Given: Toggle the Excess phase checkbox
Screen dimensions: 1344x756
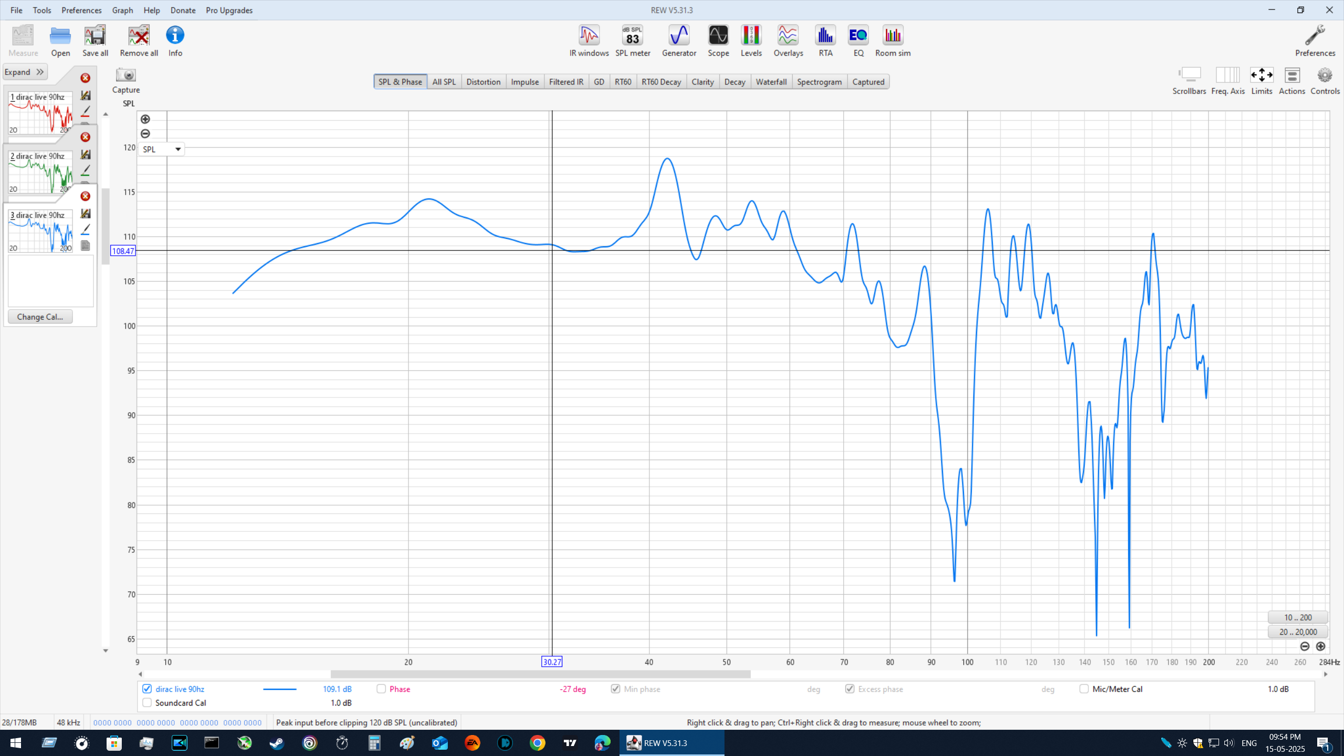Looking at the screenshot, I should pyautogui.click(x=849, y=689).
